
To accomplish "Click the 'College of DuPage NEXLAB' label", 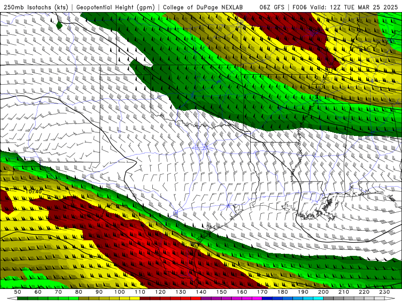I will [x=203, y=8].
